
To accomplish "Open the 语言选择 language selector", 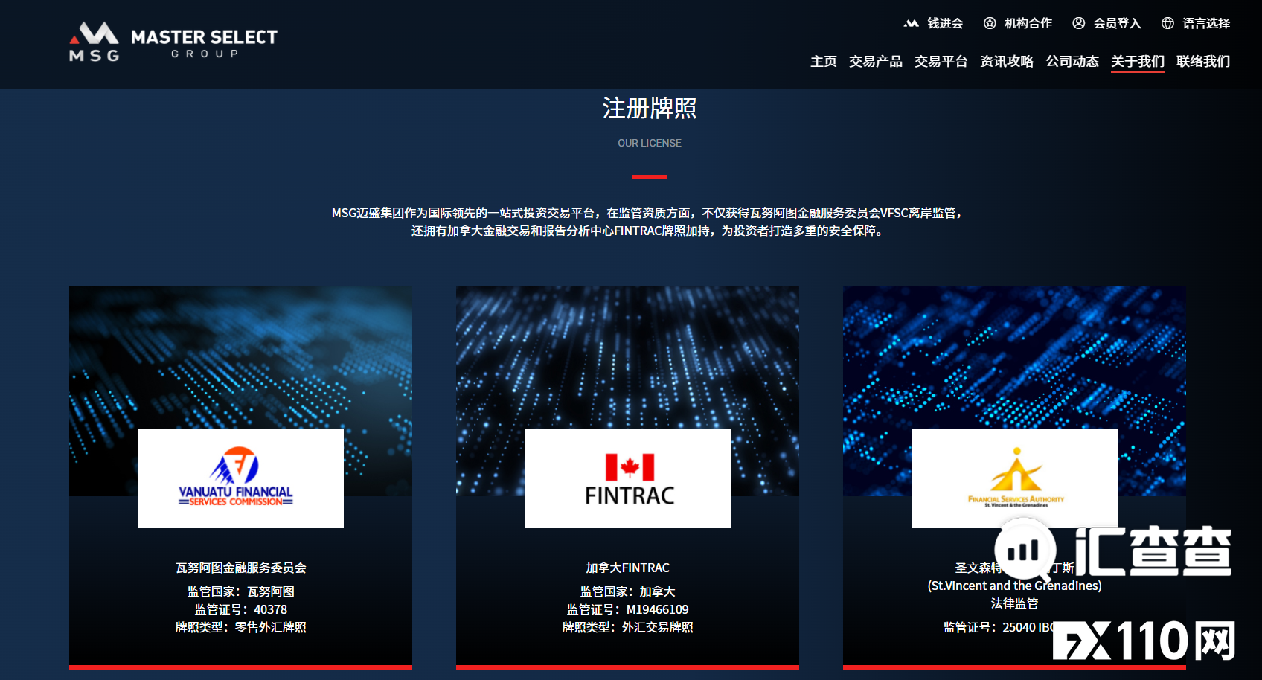I will click(x=1205, y=23).
